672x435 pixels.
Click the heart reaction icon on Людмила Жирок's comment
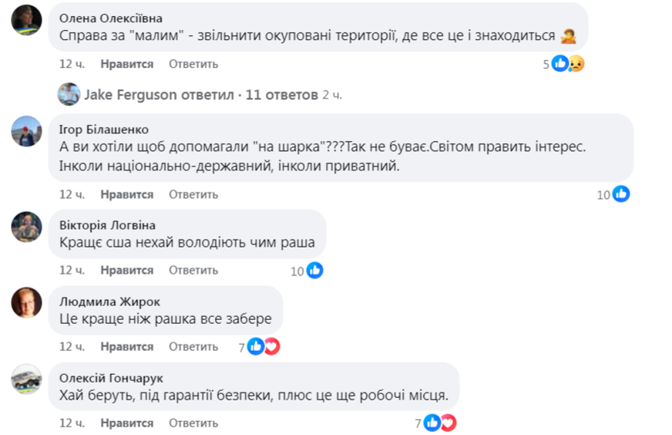[271, 347]
